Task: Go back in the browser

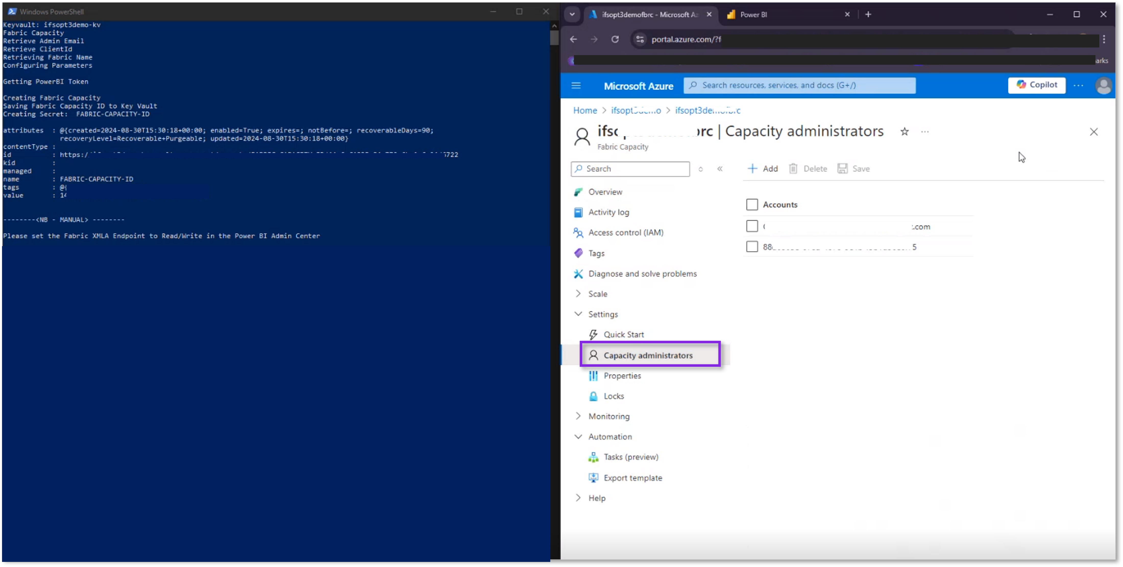Action: point(573,39)
